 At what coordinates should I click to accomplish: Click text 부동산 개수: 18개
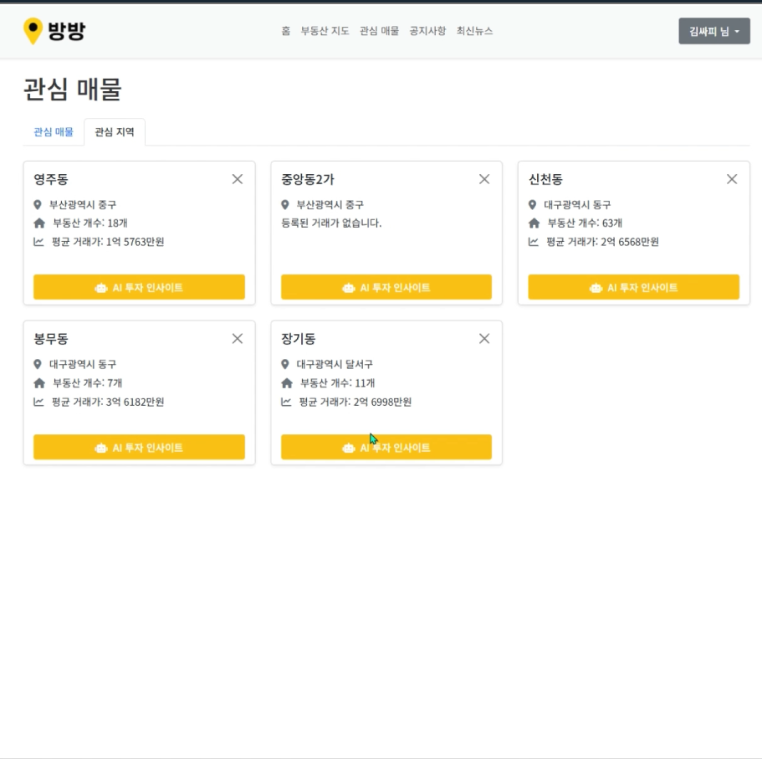(x=90, y=223)
